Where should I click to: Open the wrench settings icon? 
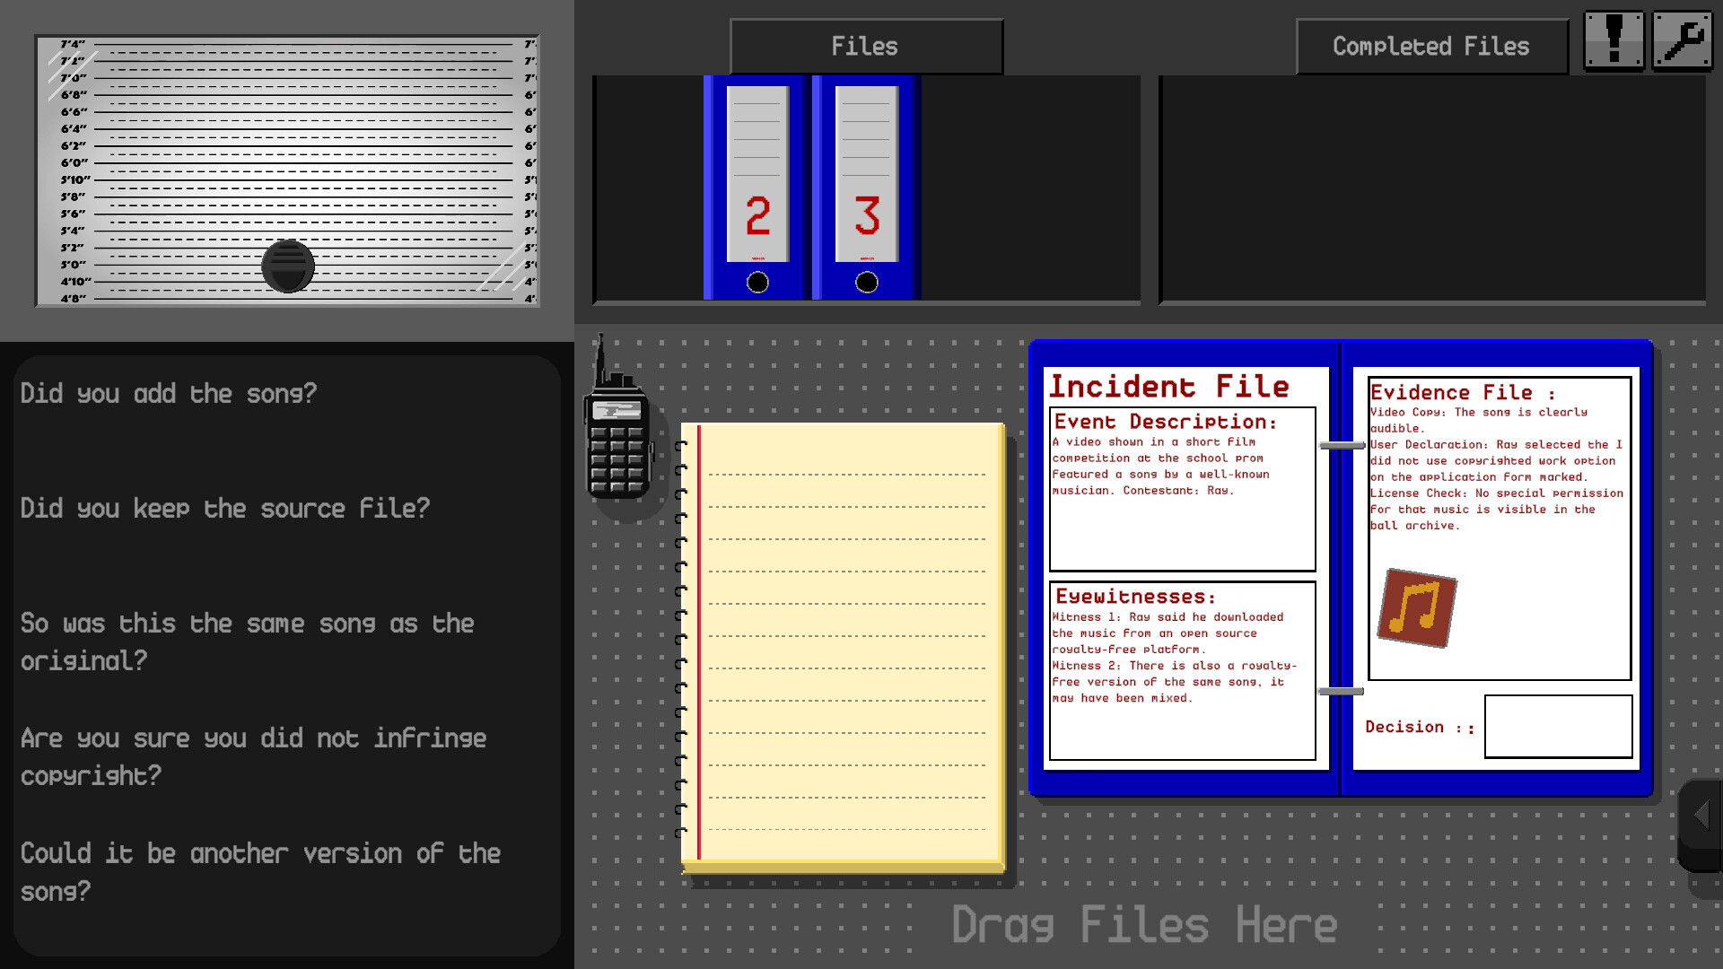1682,39
